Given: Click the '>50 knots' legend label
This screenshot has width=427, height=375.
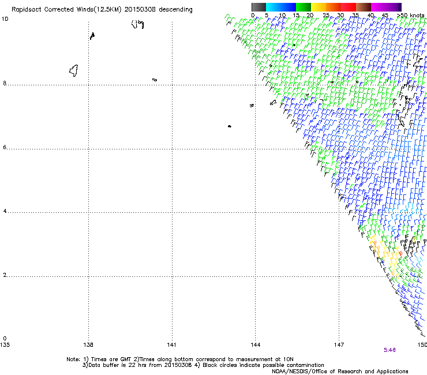Looking at the screenshot, I should pyautogui.click(x=410, y=16).
